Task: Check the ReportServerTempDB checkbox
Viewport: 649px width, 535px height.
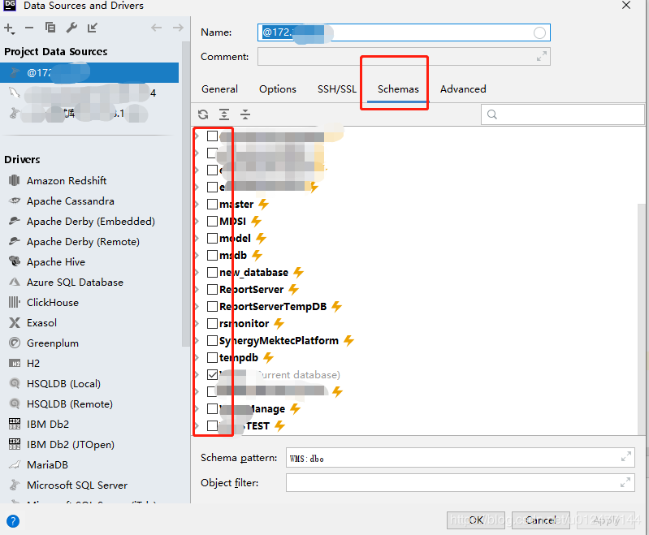Action: pos(212,306)
